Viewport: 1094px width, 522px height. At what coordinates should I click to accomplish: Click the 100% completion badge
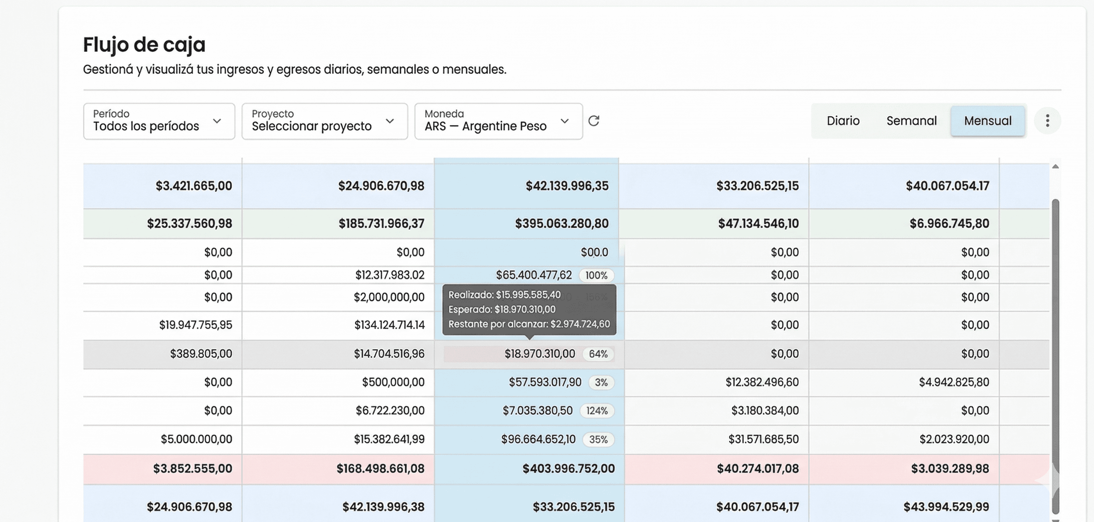click(x=596, y=275)
